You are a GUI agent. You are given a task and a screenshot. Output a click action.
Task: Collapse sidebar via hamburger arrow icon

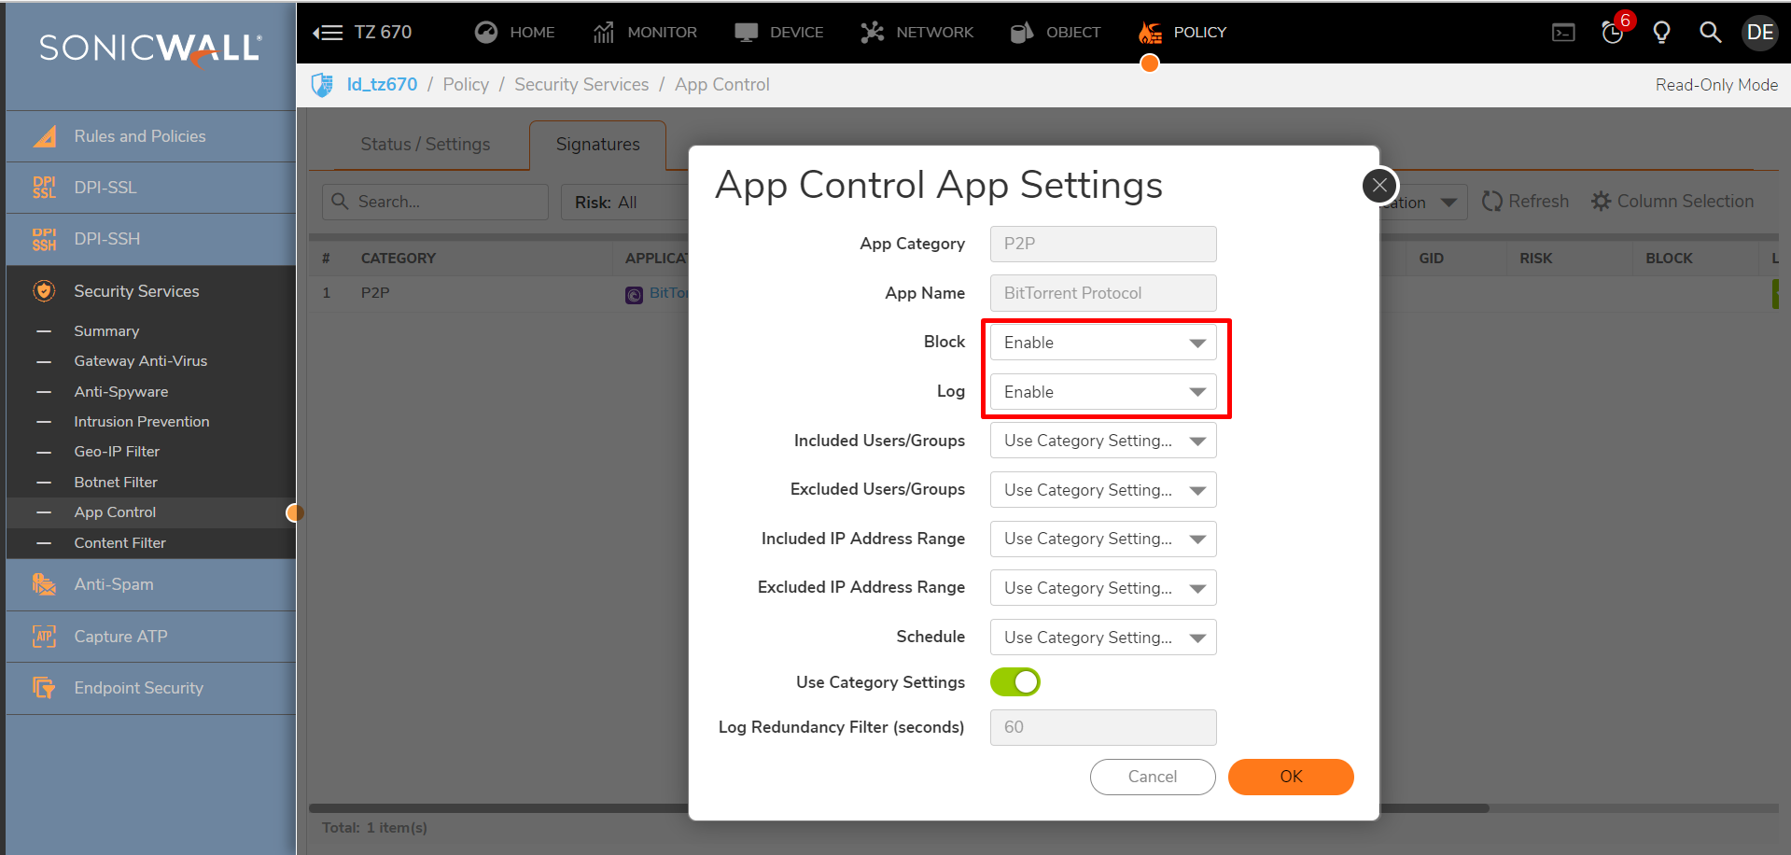[x=328, y=33]
